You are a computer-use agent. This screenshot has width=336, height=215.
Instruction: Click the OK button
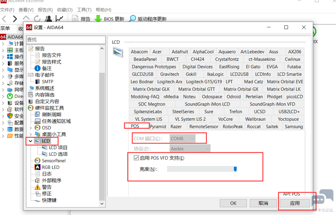(233, 203)
